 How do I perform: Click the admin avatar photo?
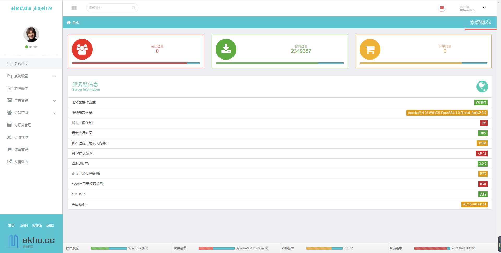pyautogui.click(x=31, y=34)
